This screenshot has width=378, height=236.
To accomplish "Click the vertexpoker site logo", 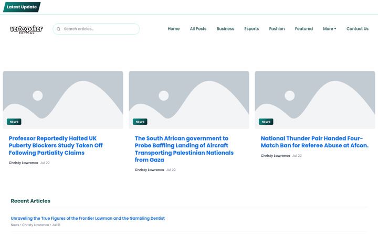I will tap(26, 29).
